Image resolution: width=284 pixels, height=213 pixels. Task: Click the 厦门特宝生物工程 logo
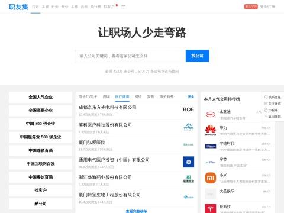tap(189, 197)
